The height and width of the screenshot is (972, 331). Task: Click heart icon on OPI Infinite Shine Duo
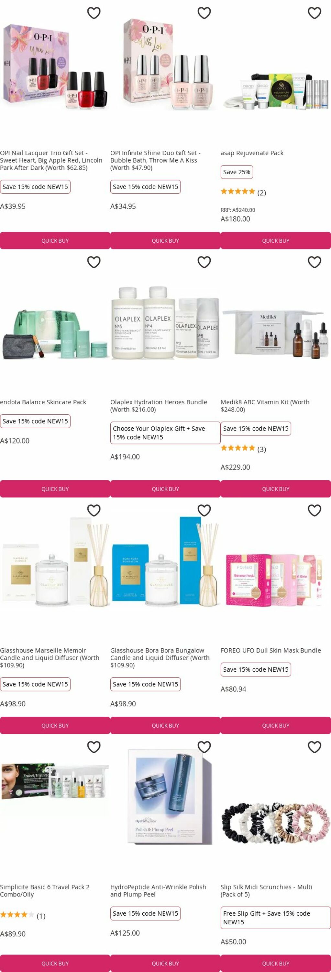point(204,13)
